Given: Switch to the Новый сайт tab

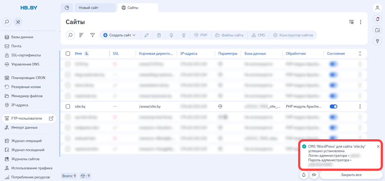Looking at the screenshot, I should (x=95, y=8).
